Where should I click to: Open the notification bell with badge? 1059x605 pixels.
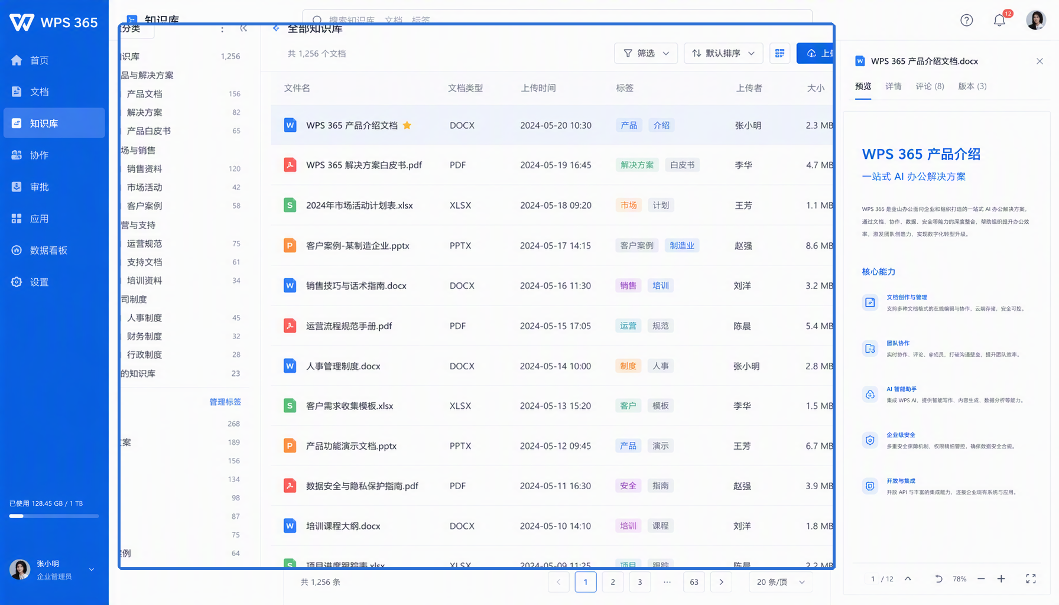(x=1000, y=19)
